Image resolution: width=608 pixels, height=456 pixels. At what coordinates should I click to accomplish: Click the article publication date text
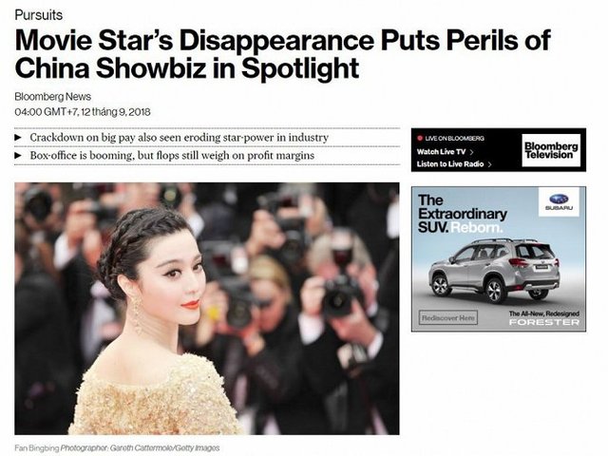tap(83, 112)
